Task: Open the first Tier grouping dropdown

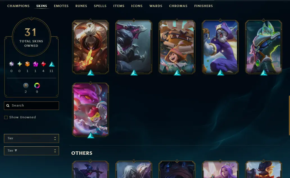Action: 31,138
